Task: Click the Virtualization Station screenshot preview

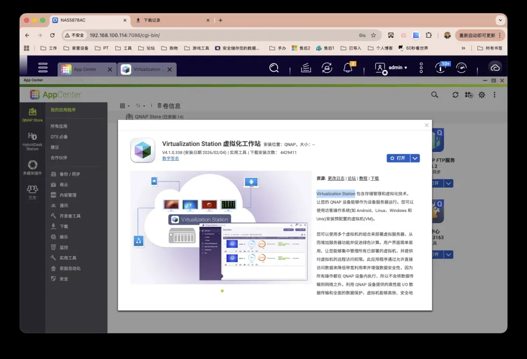Action: point(221,227)
